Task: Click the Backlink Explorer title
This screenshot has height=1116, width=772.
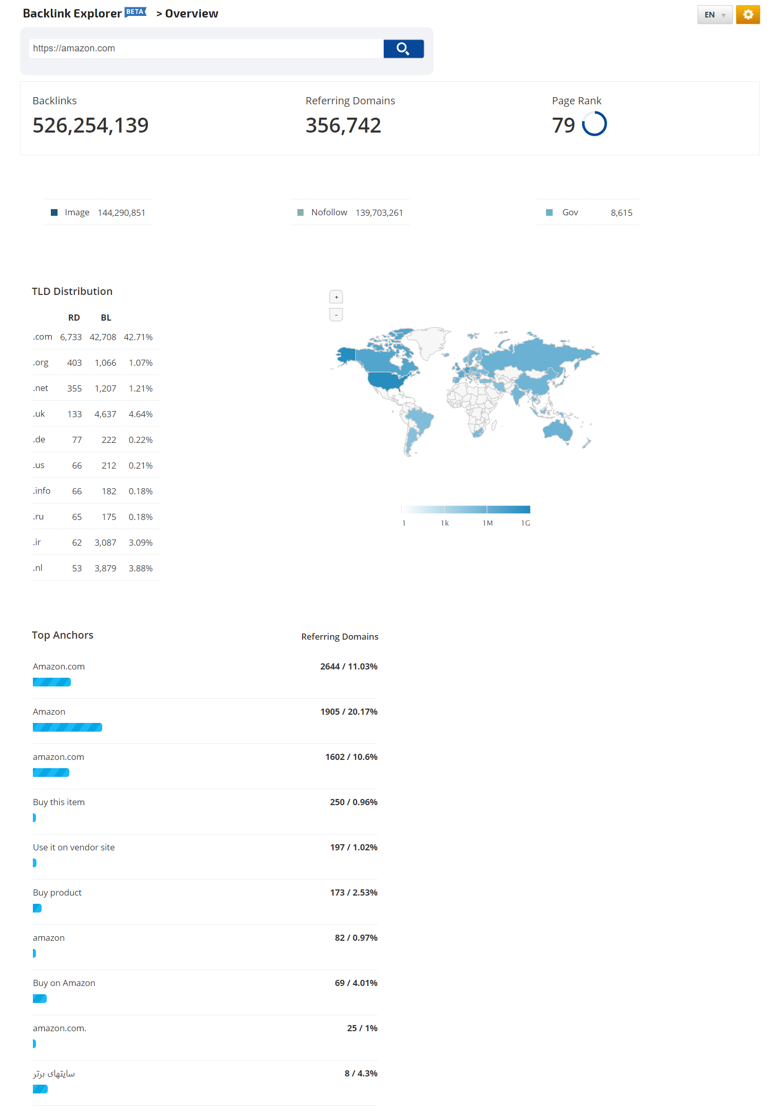Action: pos(72,14)
